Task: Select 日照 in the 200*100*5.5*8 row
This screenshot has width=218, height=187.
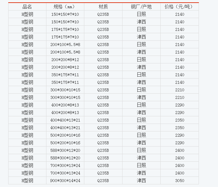Action: point(141,44)
